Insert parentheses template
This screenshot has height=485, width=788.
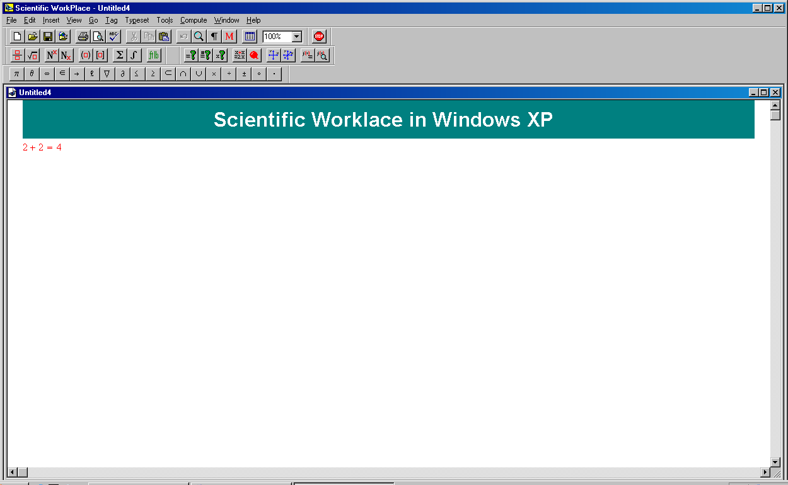pyautogui.click(x=86, y=55)
